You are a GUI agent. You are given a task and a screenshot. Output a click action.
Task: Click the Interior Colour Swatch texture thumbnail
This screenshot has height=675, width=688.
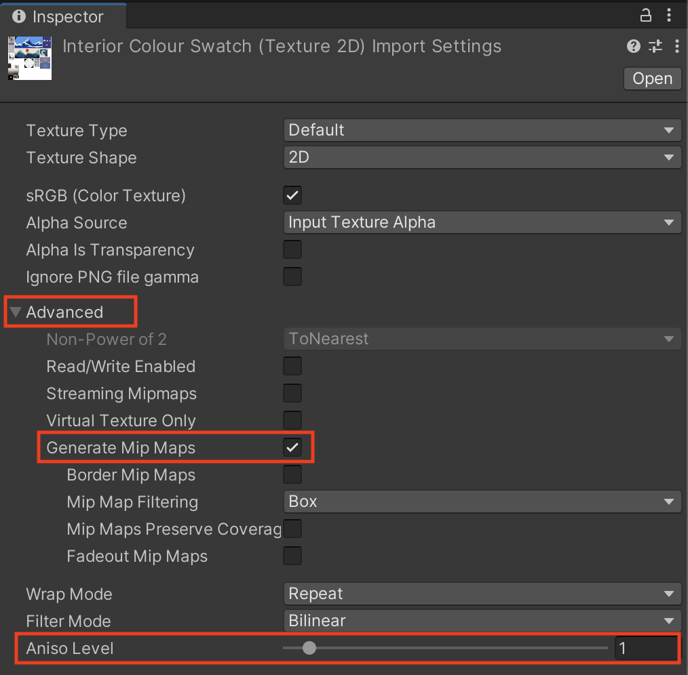coord(30,58)
